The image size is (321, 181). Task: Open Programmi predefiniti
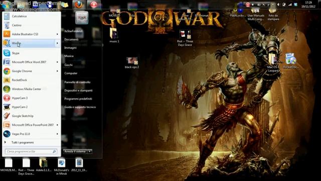(78, 99)
